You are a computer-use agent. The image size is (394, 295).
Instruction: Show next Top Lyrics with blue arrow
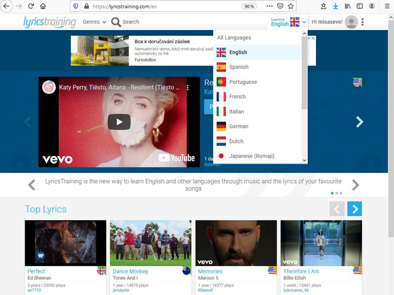354,209
